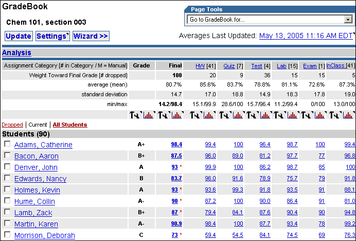Click the Update button
The height and width of the screenshot is (241, 356).
19,36
